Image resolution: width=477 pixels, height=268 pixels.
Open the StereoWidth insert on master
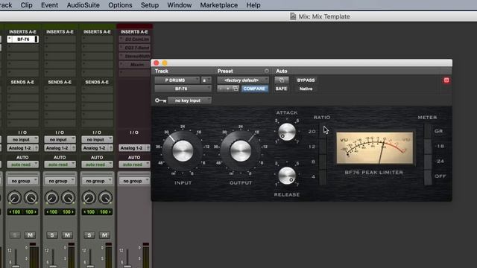point(135,57)
